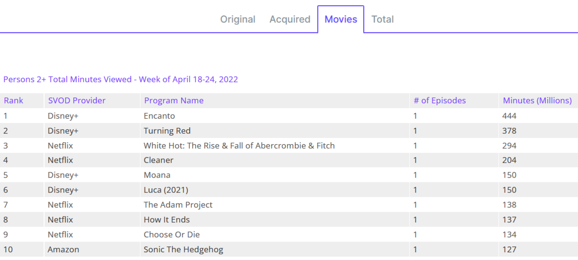
Task: Select The Adam Project row
Action: tap(178, 205)
